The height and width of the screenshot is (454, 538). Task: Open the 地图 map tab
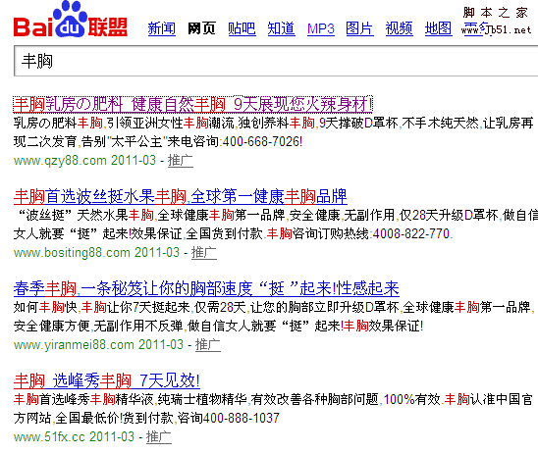(439, 28)
